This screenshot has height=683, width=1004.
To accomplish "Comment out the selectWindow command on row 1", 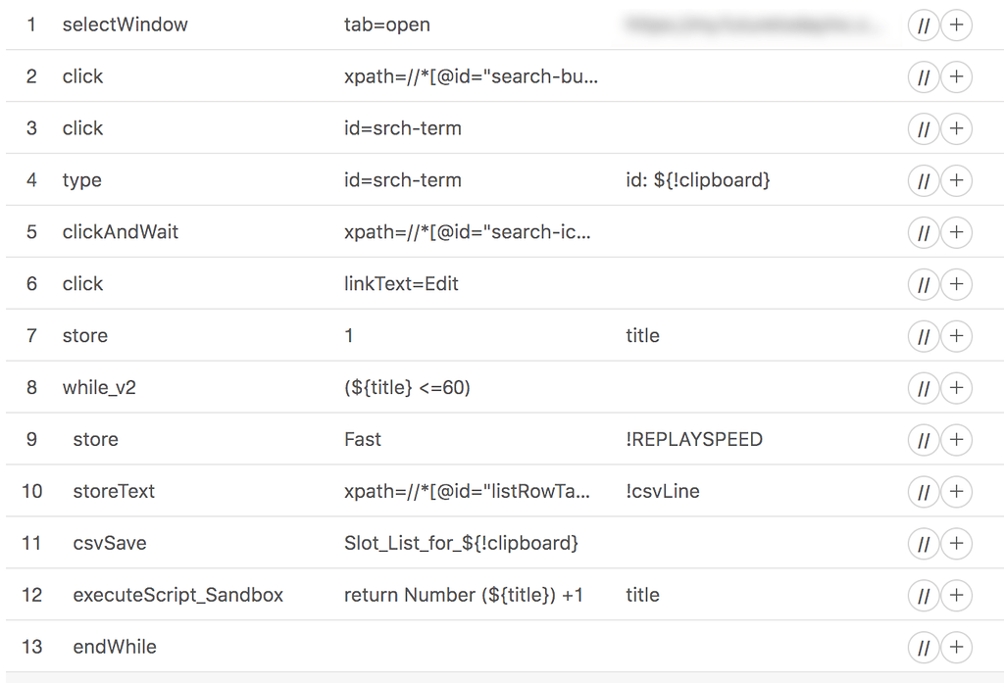I will (923, 24).
